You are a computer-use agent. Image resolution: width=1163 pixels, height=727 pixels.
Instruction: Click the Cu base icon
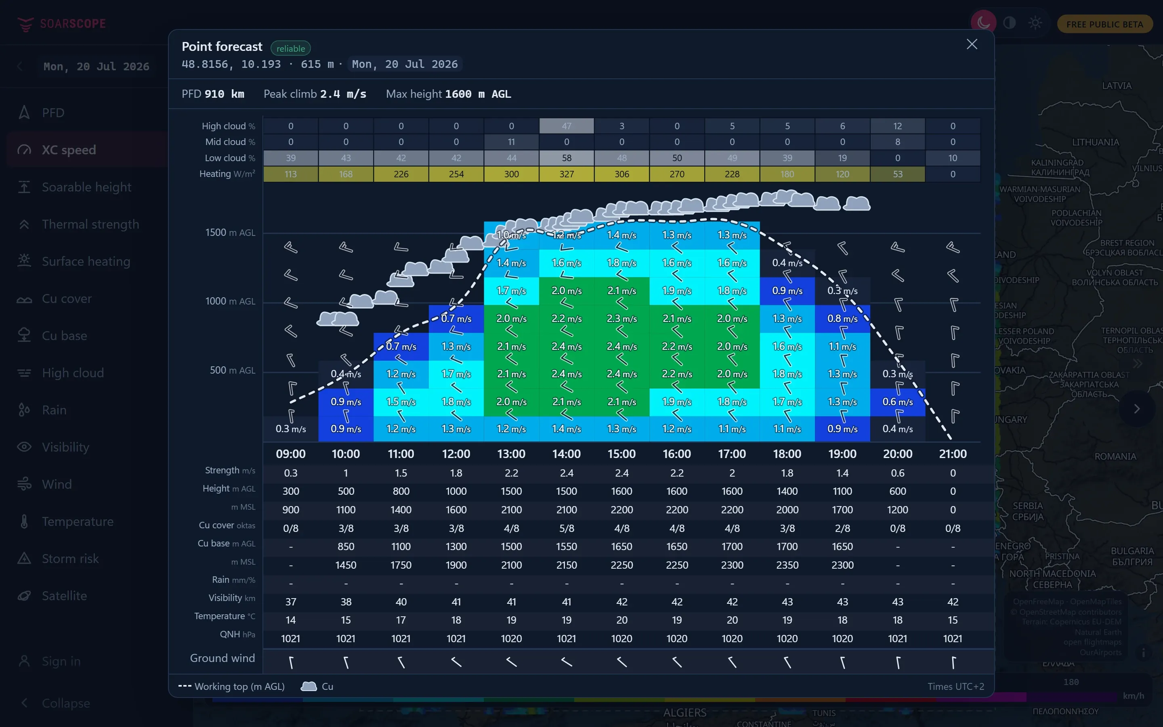click(24, 336)
